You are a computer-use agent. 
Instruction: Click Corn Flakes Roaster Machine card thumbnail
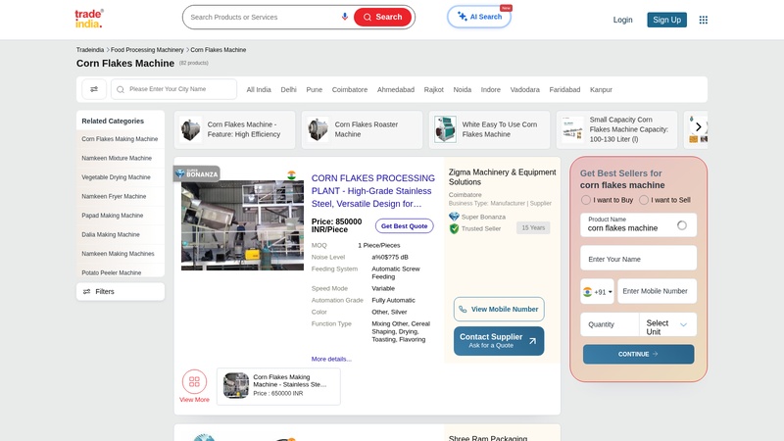point(318,129)
